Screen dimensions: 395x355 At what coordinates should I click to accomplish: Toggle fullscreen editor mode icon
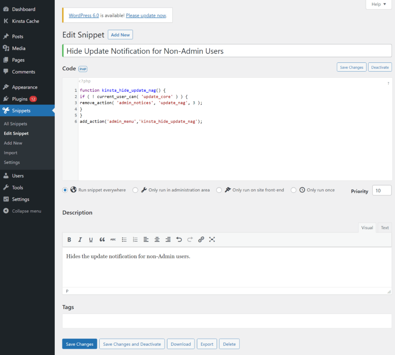click(x=212, y=239)
